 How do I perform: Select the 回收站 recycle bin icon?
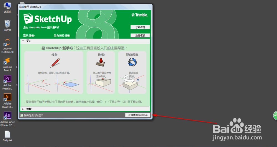coord(7,26)
